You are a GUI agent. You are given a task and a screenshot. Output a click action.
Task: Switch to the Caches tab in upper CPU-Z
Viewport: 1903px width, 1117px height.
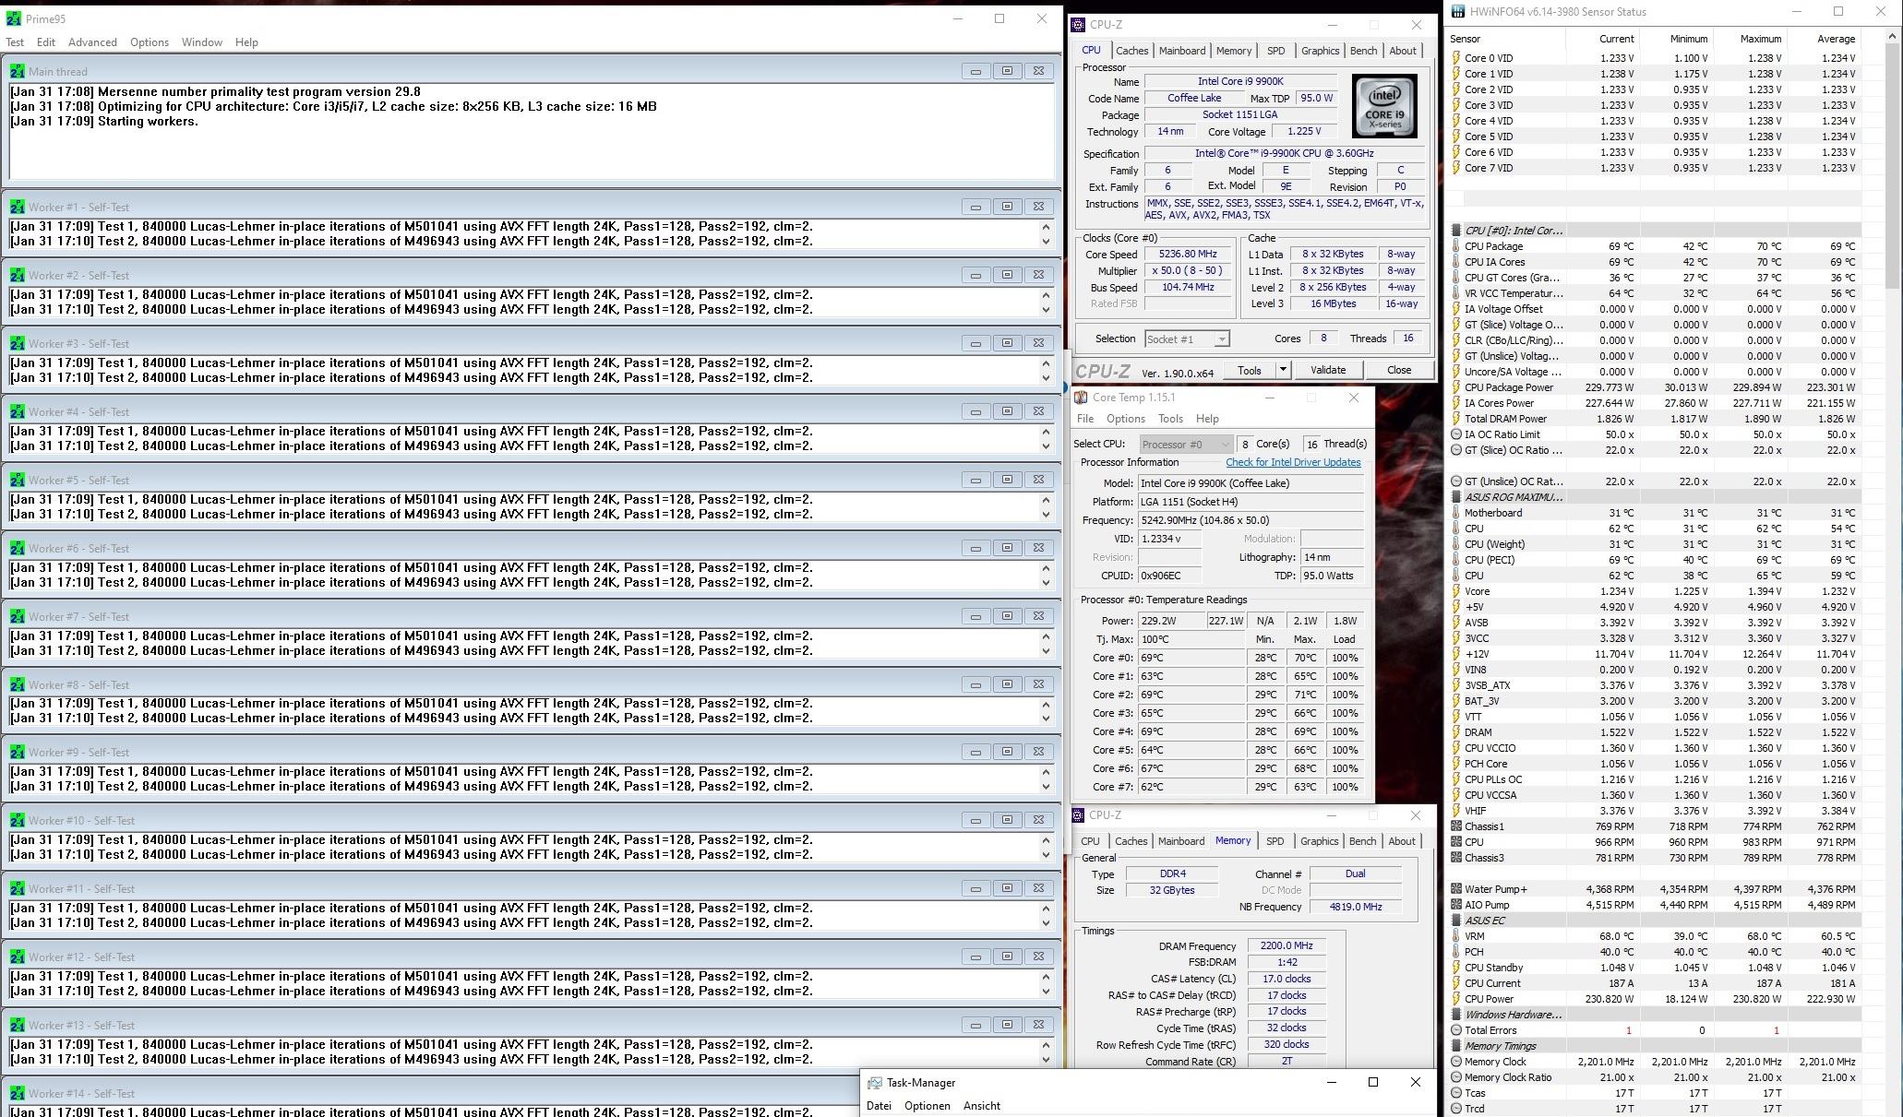[1131, 51]
